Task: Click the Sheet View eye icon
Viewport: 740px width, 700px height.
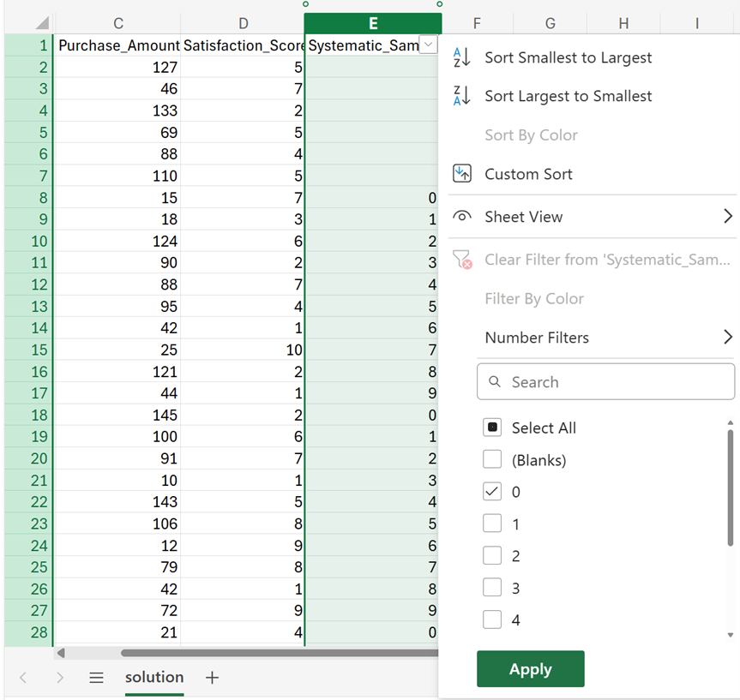Action: (461, 217)
